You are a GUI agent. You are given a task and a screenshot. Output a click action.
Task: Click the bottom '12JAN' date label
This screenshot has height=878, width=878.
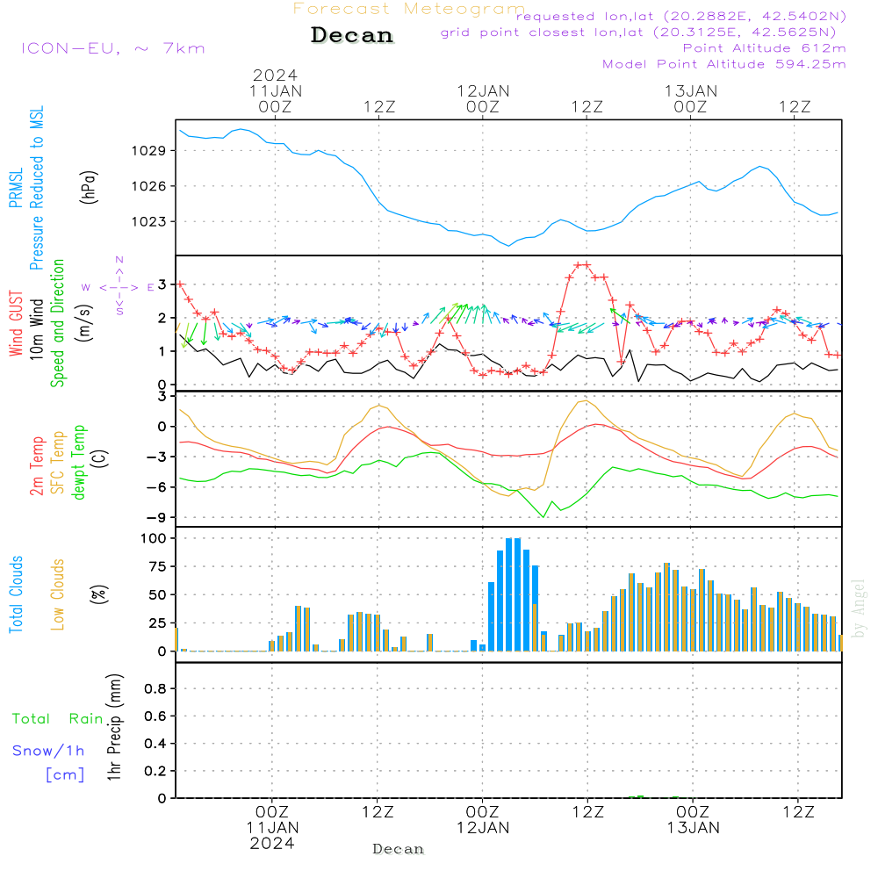[x=483, y=828]
